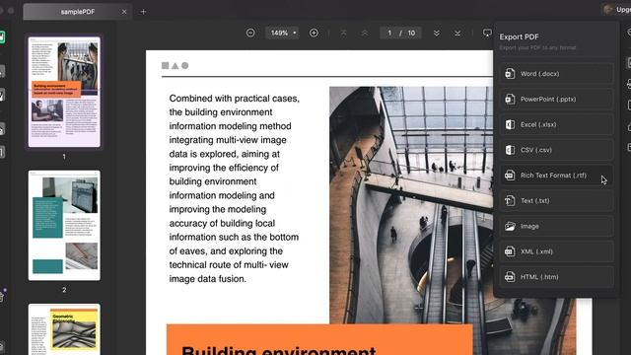Screen dimensions: 631x355
Task: Jump to the last page arrow icon
Action: click(457, 33)
